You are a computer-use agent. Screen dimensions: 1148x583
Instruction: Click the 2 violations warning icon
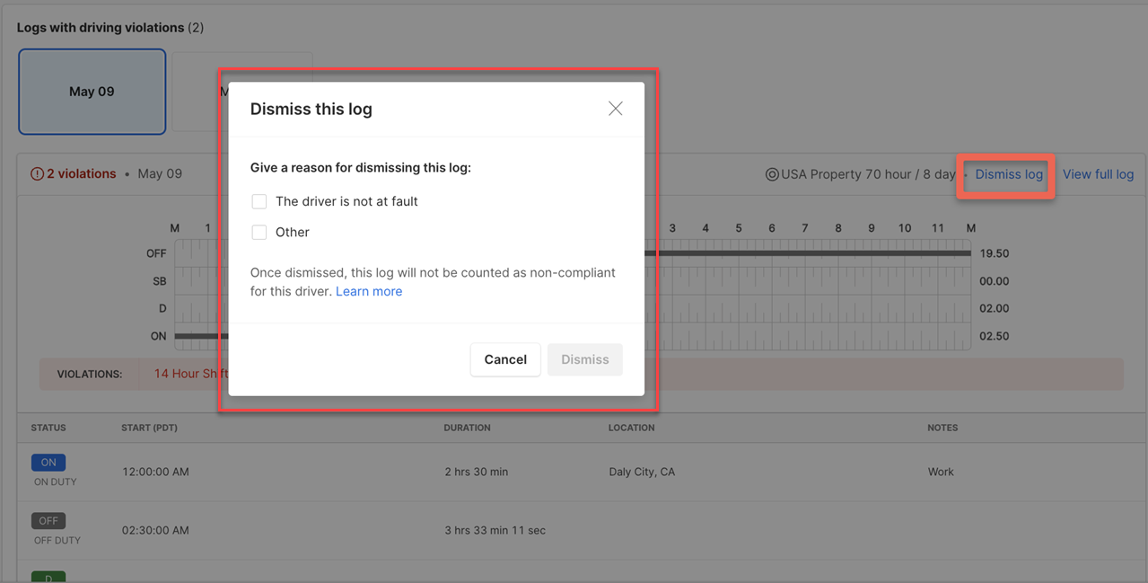(37, 174)
